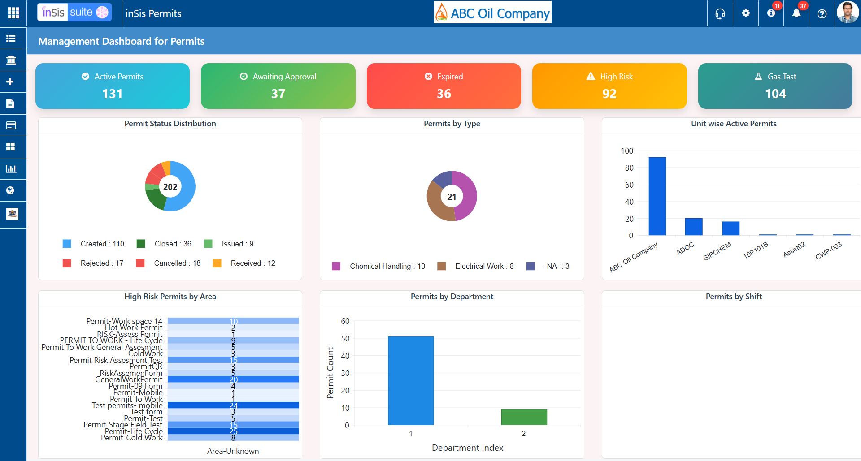Image resolution: width=861 pixels, height=461 pixels.
Task: Click the Electrical Work legend color swatch
Action: pos(442,266)
